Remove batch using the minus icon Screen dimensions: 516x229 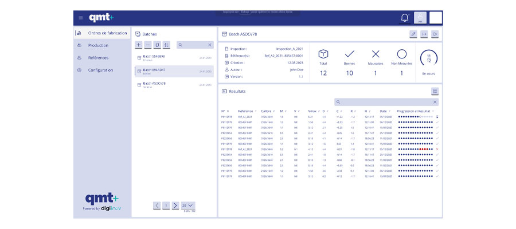click(x=148, y=45)
